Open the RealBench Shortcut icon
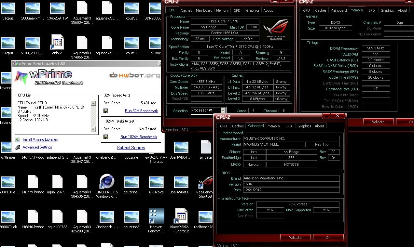The width and height of the screenshot is (414, 247). coord(205,182)
